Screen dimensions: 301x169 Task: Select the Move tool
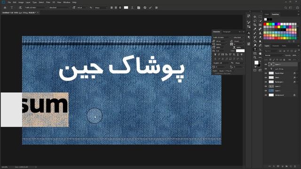click(x=255, y=17)
